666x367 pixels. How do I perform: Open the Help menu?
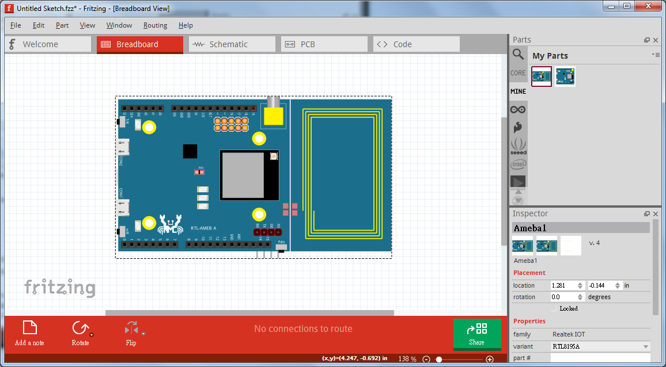186,25
